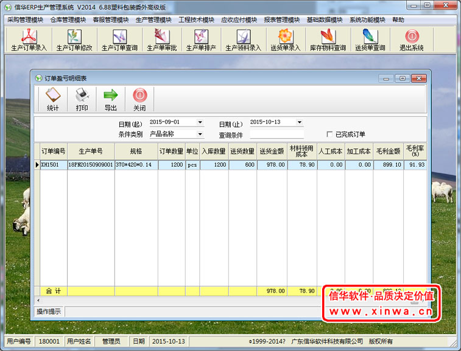
Task: Click the 订单盈亏明细表 window title icon
Action: tap(38, 78)
